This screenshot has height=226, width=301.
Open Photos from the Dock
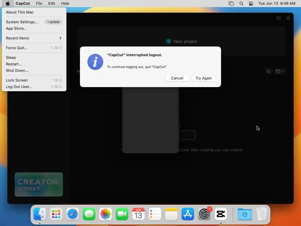coord(106,214)
